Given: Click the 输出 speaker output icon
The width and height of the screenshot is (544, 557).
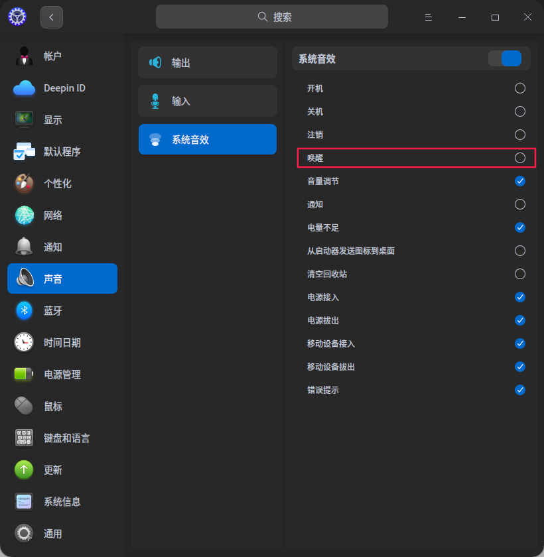Looking at the screenshot, I should (155, 62).
